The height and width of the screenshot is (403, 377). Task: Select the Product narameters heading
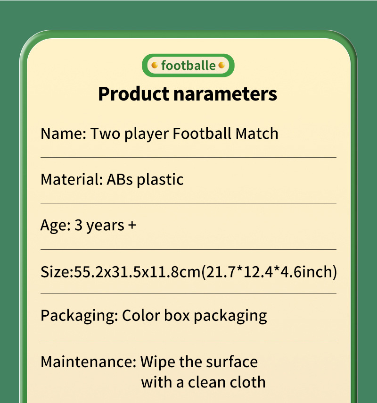coord(188,93)
